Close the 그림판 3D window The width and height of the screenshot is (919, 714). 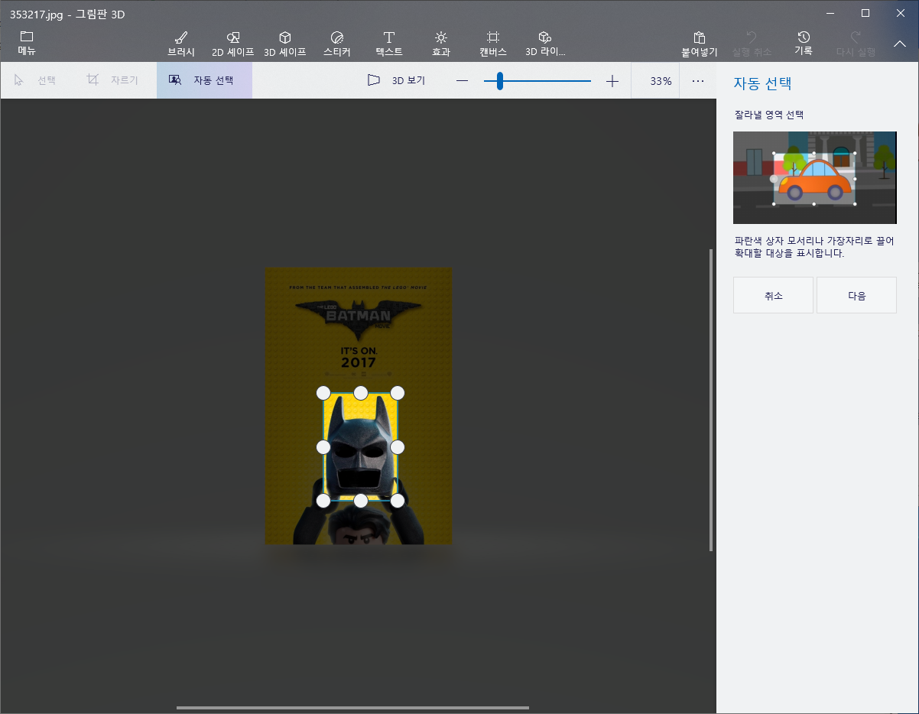coord(901,13)
